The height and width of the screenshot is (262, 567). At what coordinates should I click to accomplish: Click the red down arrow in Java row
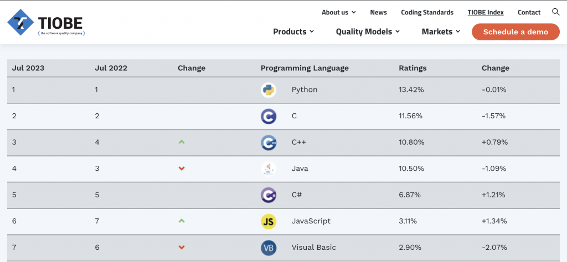[182, 169]
